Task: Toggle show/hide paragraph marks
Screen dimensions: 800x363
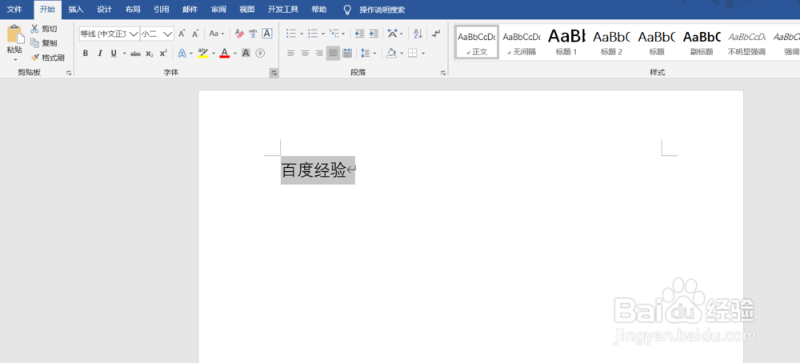Action: click(436, 34)
